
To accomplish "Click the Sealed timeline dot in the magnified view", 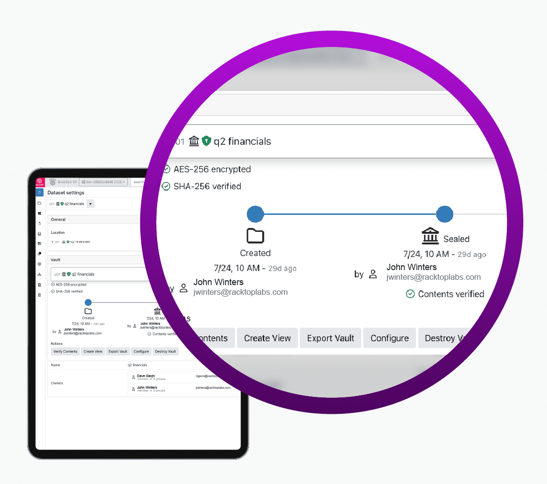I will click(x=445, y=214).
